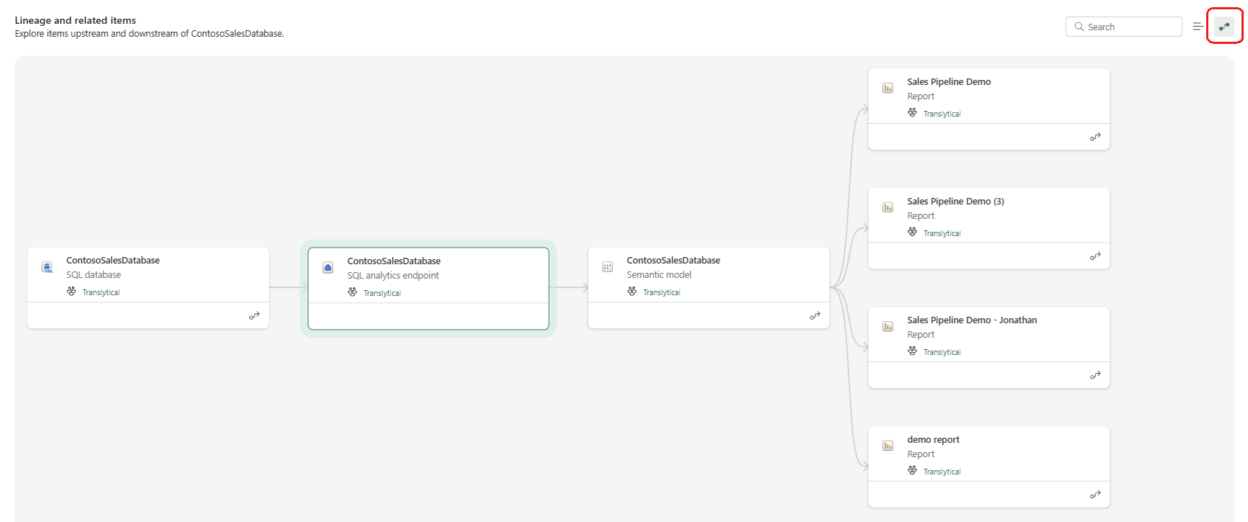Select the ContosoSalesDatabase SQL analytics endpoint card
Viewport: 1248px width, 522px height.
[x=428, y=288]
